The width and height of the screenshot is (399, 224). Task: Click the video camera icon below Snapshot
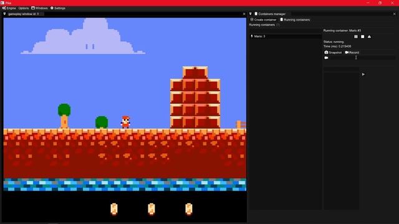[326, 58]
